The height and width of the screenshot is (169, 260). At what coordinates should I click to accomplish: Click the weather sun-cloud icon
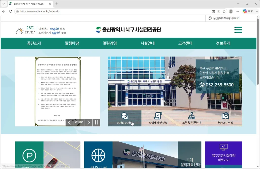20,31
